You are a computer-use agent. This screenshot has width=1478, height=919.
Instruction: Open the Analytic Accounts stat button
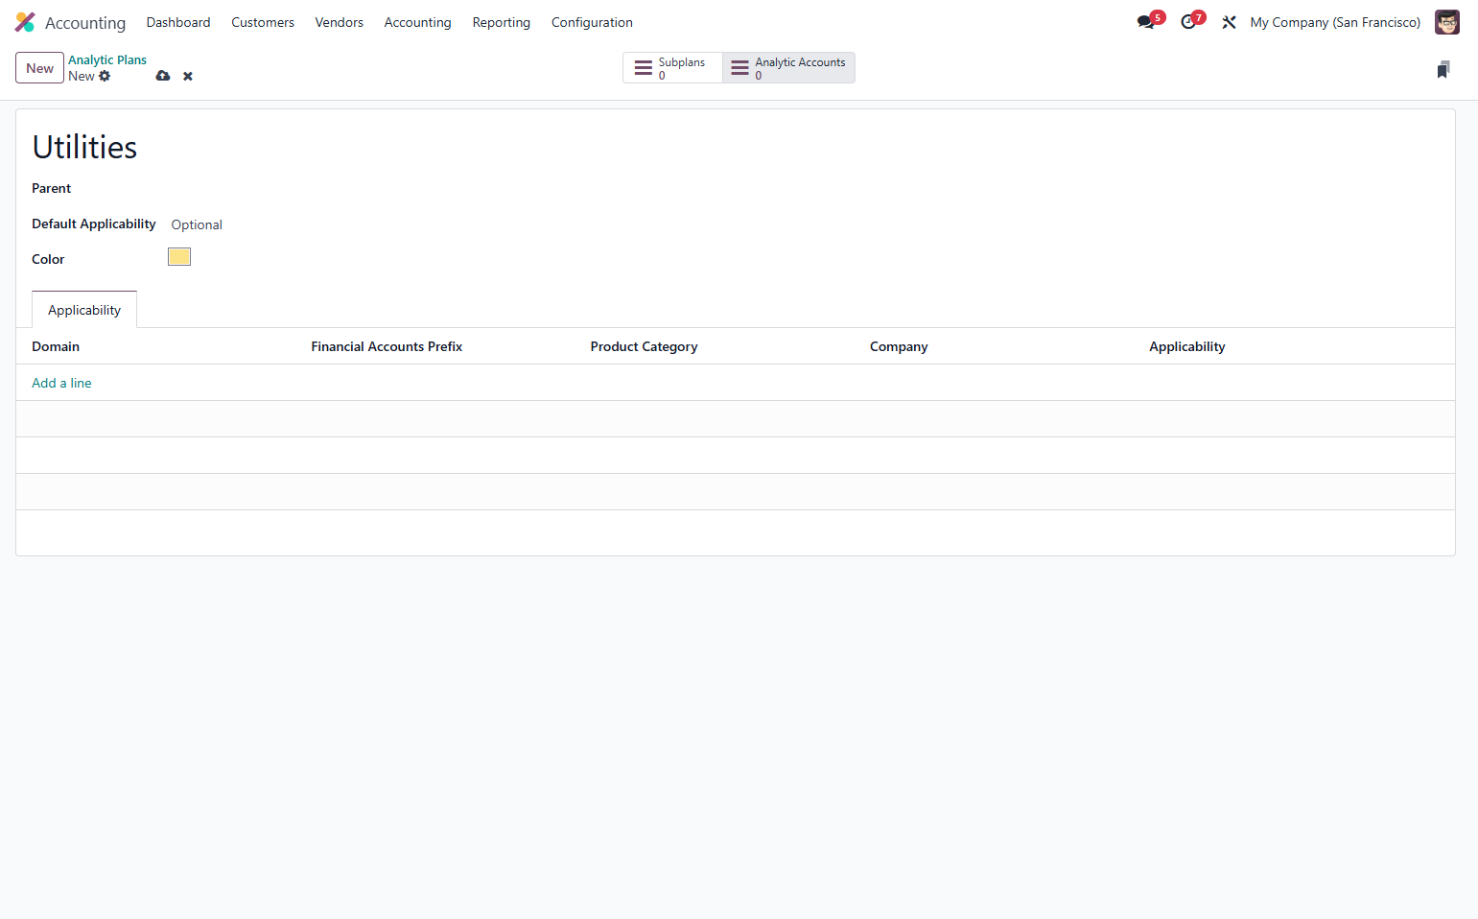pos(788,68)
